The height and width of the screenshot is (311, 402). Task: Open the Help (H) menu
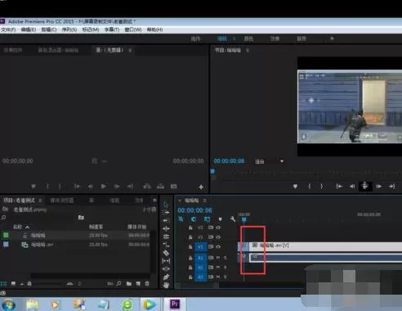(x=154, y=29)
